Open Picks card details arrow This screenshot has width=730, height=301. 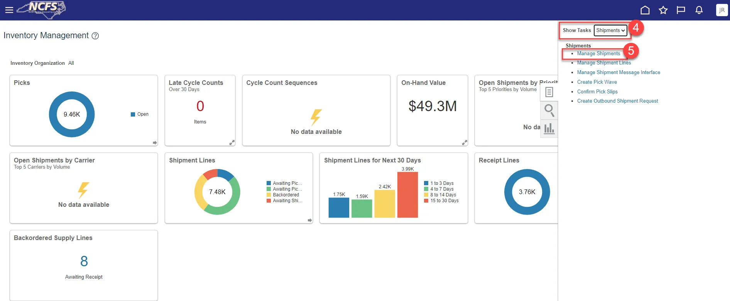[x=155, y=143]
